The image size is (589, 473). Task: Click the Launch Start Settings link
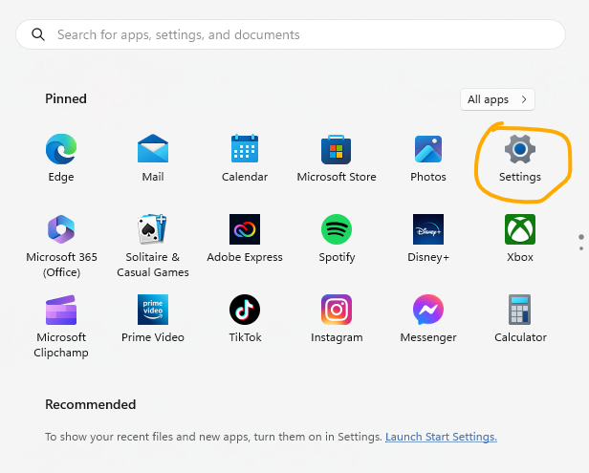click(x=441, y=437)
